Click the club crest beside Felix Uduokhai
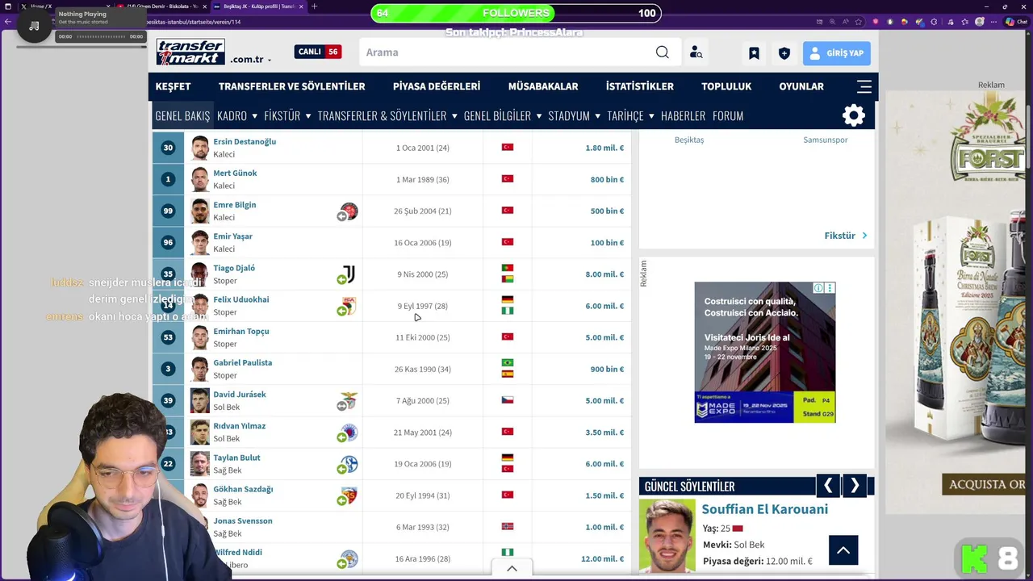Image resolution: width=1033 pixels, height=581 pixels. (349, 306)
